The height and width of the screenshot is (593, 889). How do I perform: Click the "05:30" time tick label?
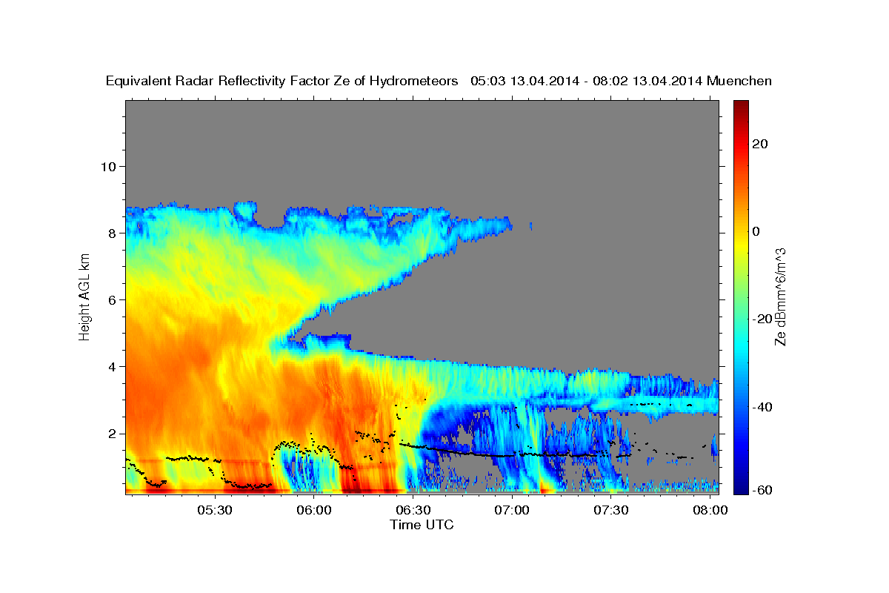click(215, 511)
